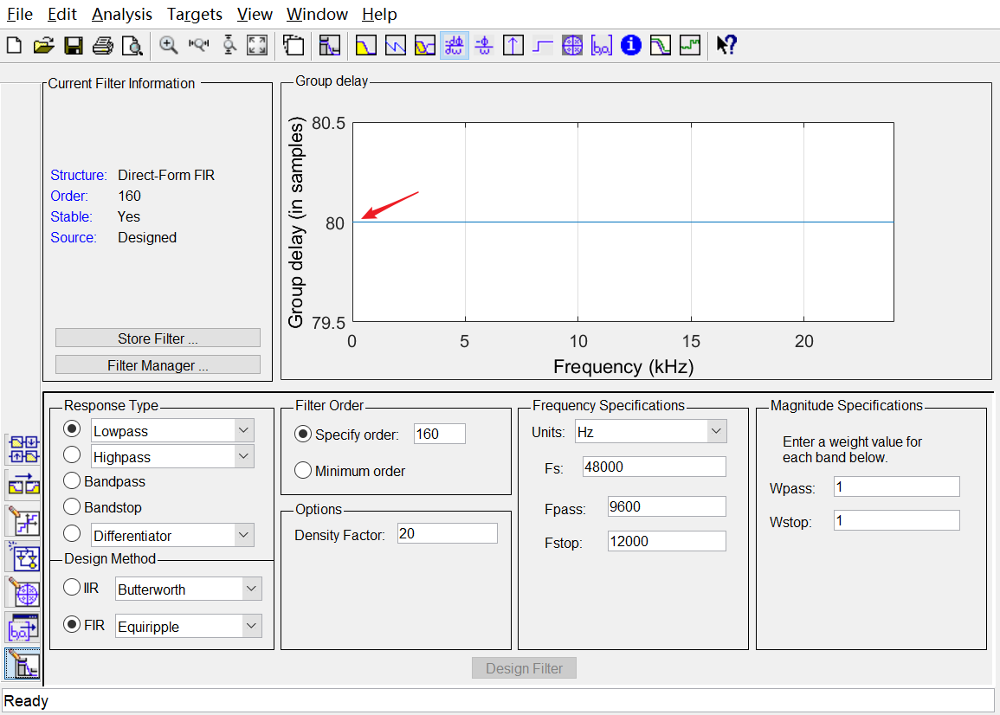The height and width of the screenshot is (715, 1000).
Task: Select the Zoom Y-axis tool
Action: (229, 45)
